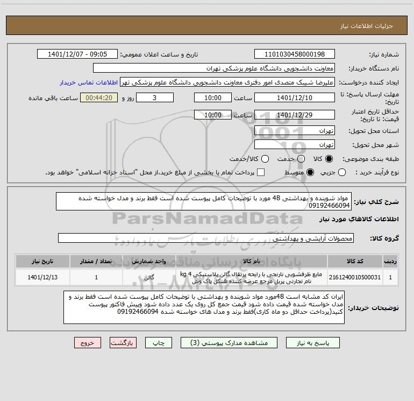Viewport: 414px width, 401px height.
Task: Open مشاهده مدارک پیوستی (3) button
Action: tap(229, 343)
